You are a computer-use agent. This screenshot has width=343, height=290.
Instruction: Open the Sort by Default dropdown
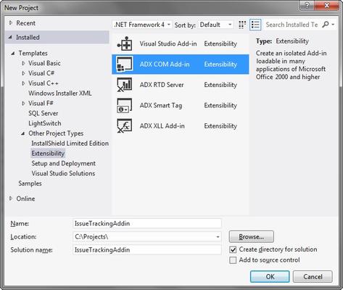coord(216,25)
